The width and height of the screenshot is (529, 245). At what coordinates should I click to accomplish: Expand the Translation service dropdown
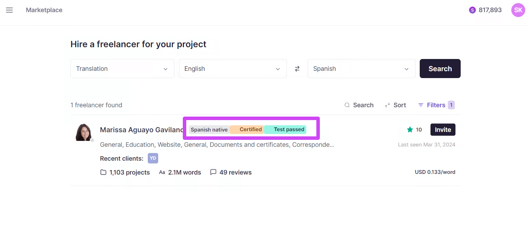122,69
